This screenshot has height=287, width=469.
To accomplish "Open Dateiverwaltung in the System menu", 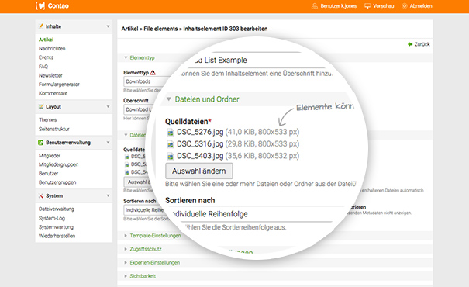I will [57, 209].
